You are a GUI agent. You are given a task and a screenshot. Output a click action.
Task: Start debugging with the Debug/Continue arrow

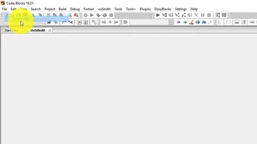[158, 15]
